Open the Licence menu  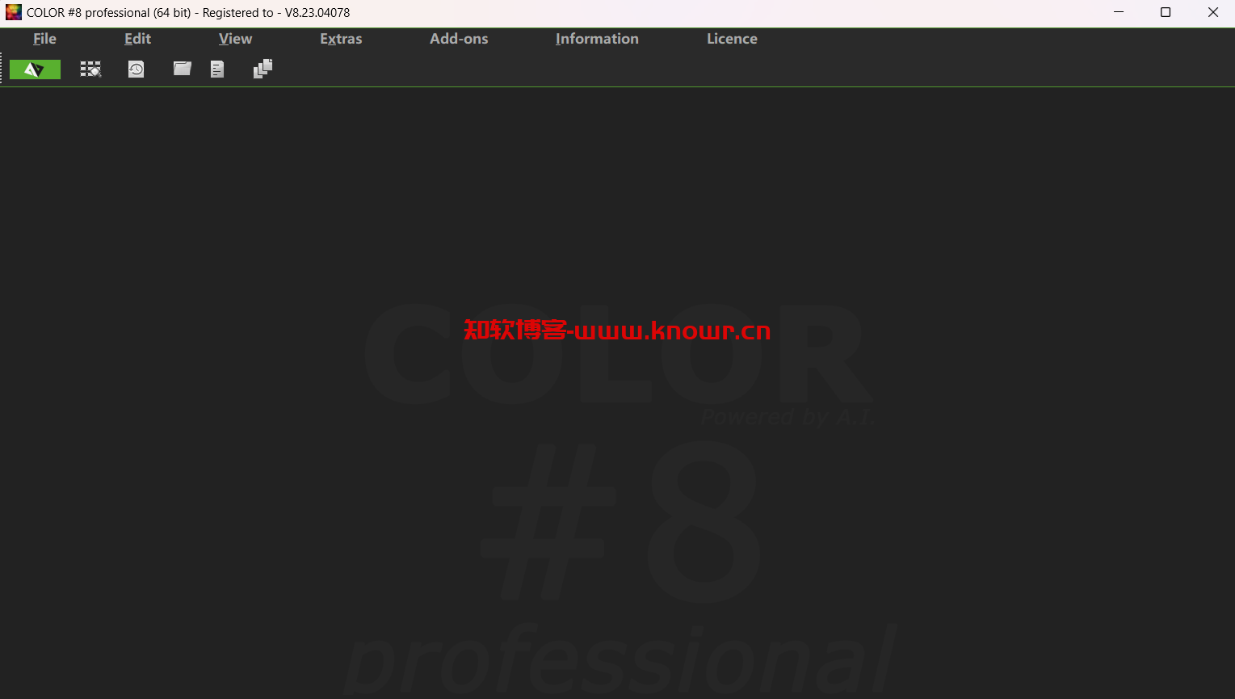(732, 39)
